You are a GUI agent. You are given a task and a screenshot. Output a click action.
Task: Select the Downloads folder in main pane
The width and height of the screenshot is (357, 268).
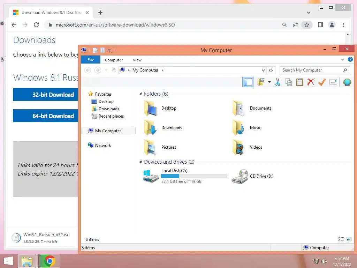click(163, 128)
